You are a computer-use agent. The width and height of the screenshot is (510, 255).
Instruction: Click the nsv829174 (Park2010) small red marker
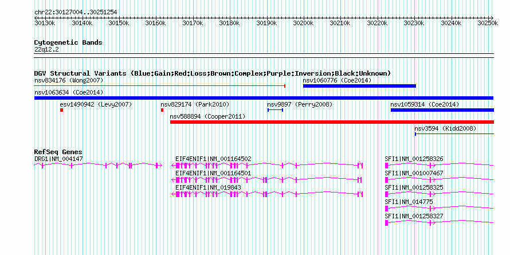162,110
